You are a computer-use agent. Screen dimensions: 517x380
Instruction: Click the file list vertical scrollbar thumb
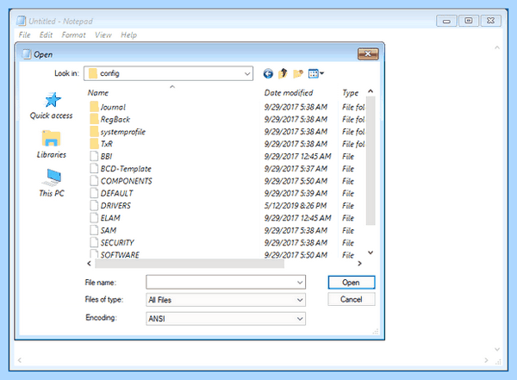(x=371, y=160)
